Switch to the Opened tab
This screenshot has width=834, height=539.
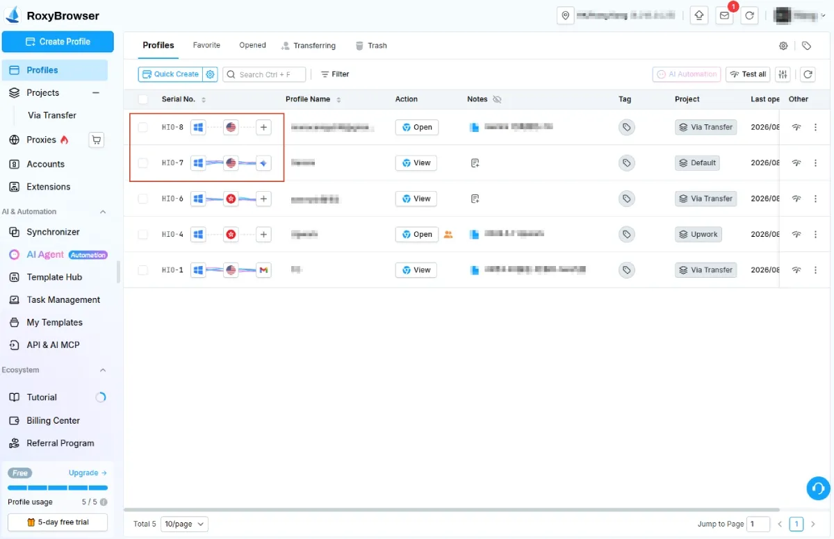click(x=252, y=45)
